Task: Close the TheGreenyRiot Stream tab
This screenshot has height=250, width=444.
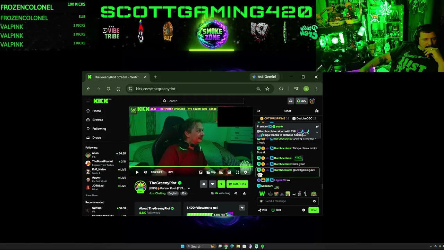Action: 145,77
